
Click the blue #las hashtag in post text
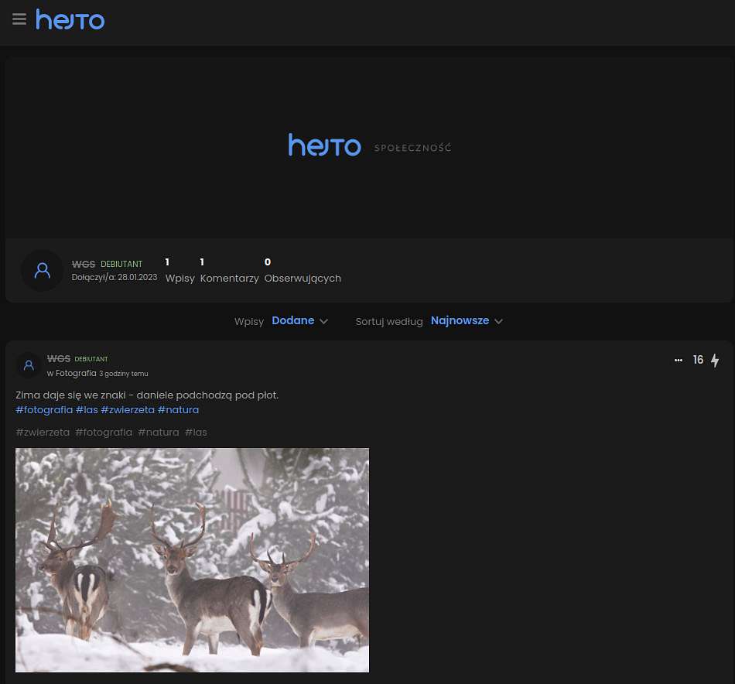pos(87,410)
